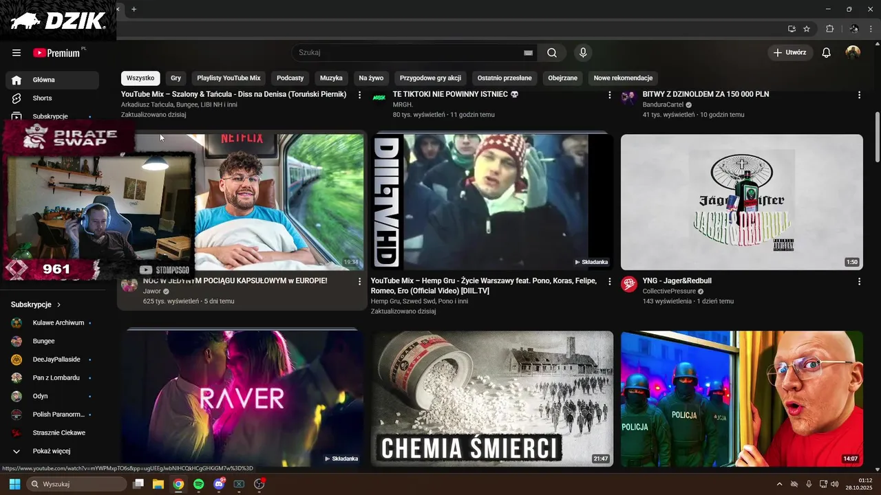Open Polish Paranorm... subscription

click(x=52, y=415)
